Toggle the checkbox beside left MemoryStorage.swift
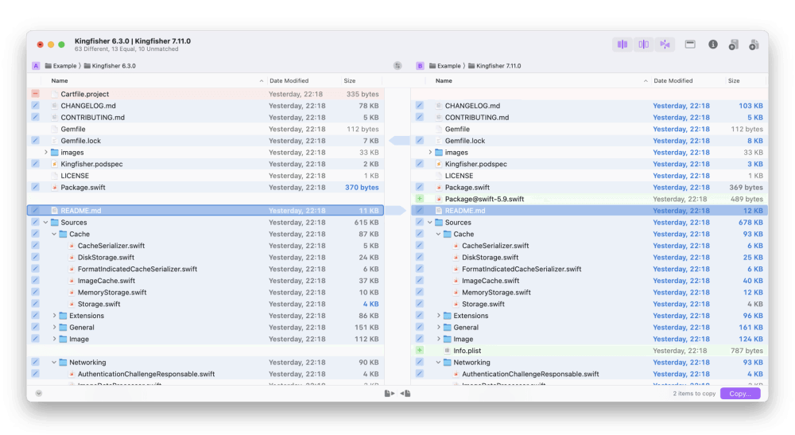The width and height of the screenshot is (795, 435). pos(35,292)
